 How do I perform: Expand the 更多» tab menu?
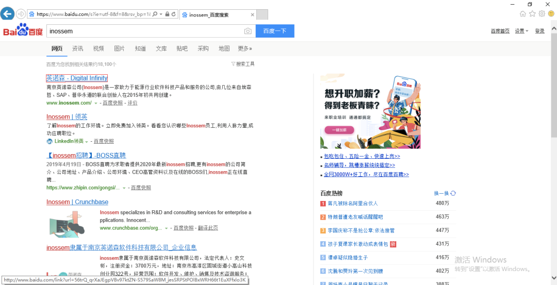245,48
